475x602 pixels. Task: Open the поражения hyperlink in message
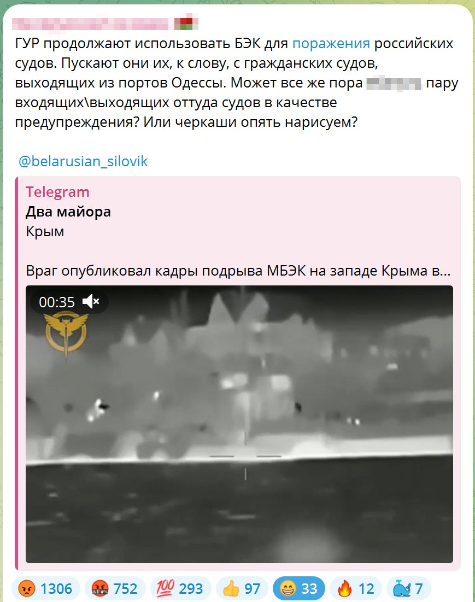pyautogui.click(x=331, y=43)
